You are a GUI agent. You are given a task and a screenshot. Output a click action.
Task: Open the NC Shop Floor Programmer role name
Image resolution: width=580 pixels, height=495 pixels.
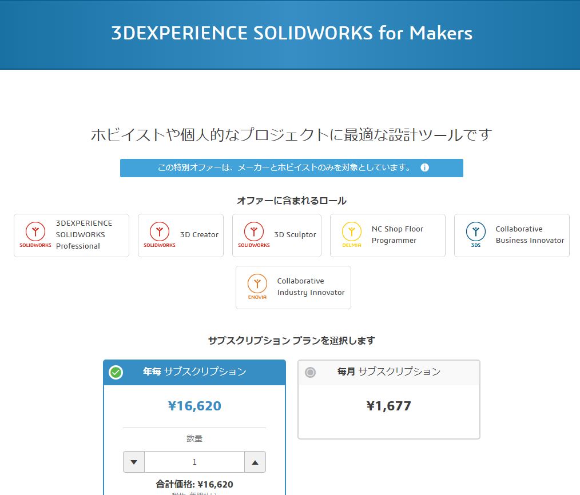coord(398,235)
